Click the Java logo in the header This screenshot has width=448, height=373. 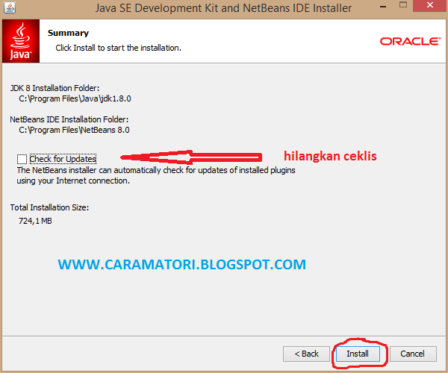click(x=21, y=41)
